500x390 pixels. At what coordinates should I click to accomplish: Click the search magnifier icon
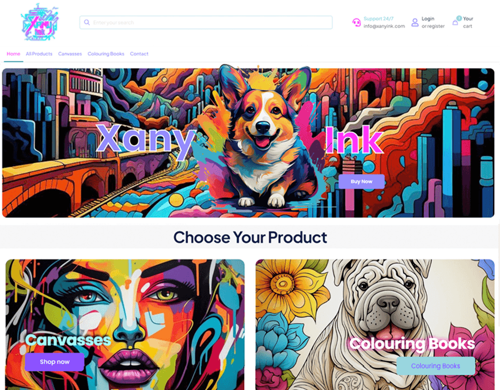point(87,22)
